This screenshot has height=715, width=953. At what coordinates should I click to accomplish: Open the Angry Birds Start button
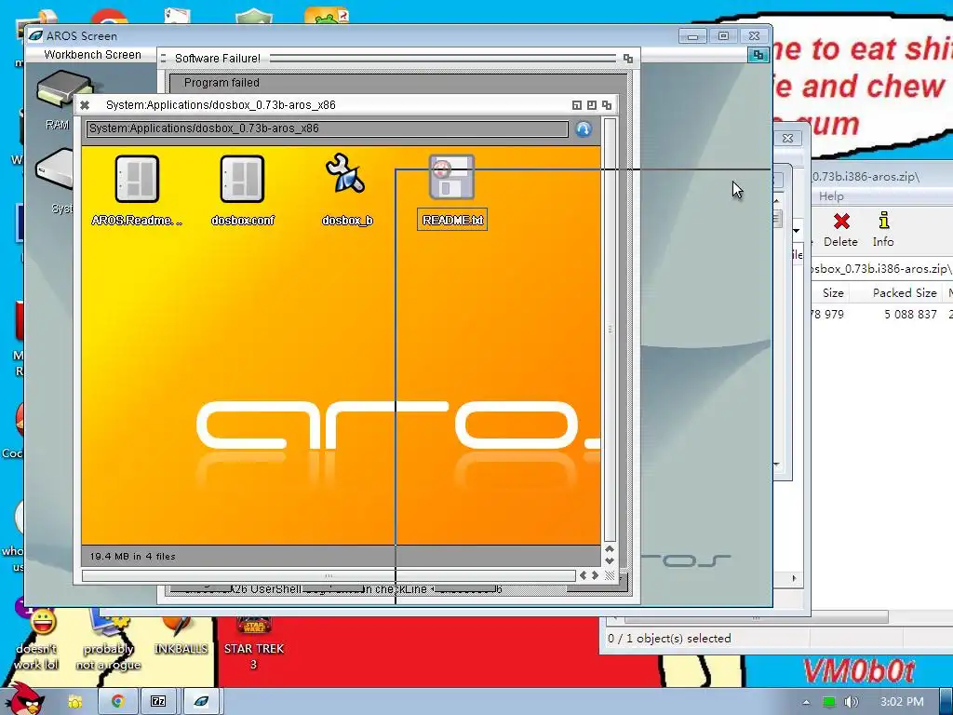click(x=24, y=699)
